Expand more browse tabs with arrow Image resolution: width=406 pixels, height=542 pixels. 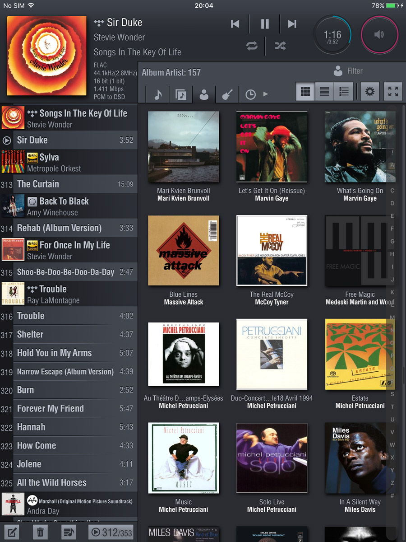click(x=266, y=94)
